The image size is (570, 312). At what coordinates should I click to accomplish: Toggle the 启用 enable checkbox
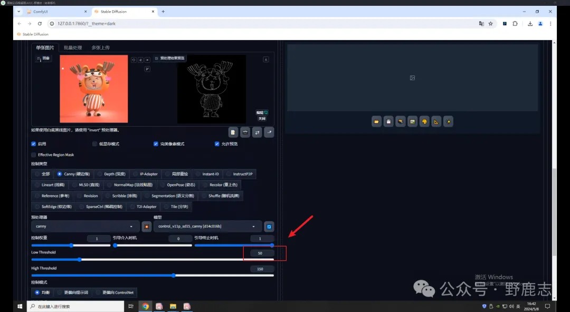33,144
